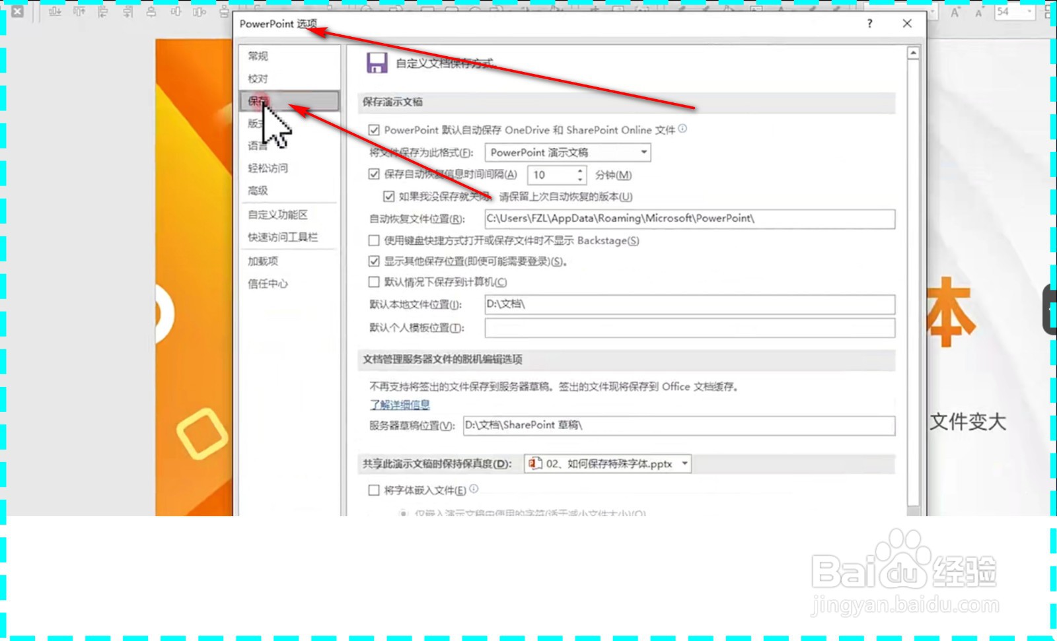Enable 默认情况下保存到计算机 checkbox
Screen dimensions: 1057x641
pyautogui.click(x=374, y=282)
